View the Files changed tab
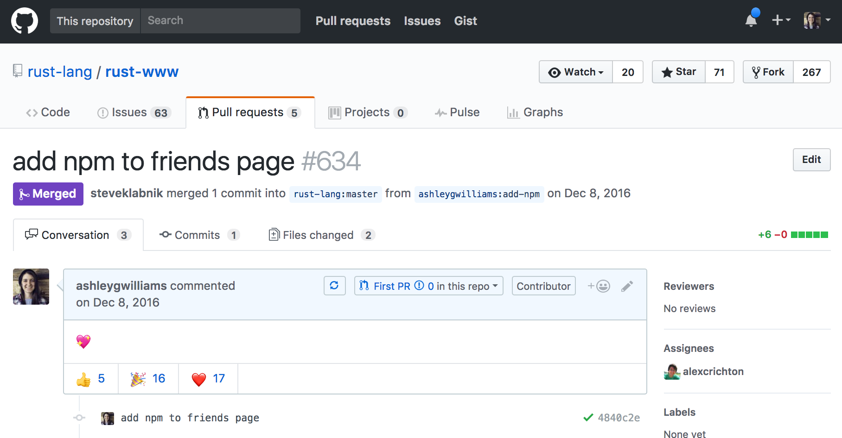842x438 pixels. click(x=322, y=235)
